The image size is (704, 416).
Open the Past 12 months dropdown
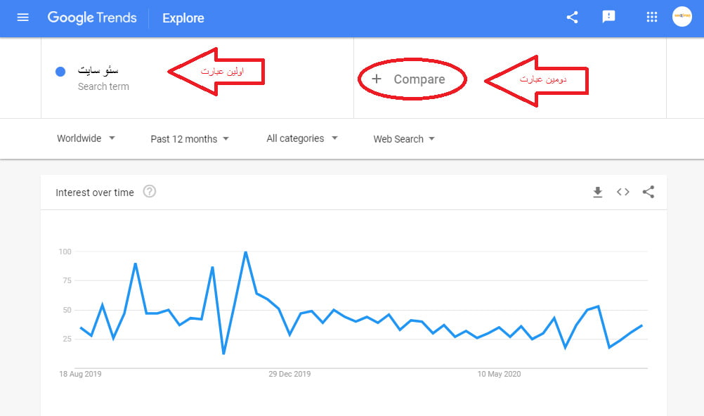190,139
